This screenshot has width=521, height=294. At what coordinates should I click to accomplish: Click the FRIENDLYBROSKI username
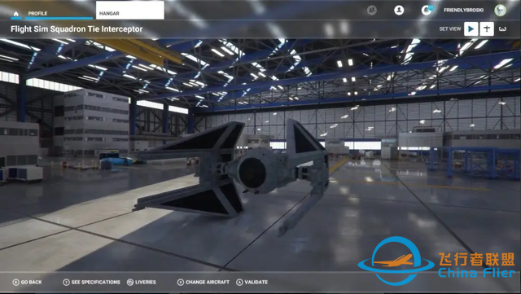[x=463, y=11]
